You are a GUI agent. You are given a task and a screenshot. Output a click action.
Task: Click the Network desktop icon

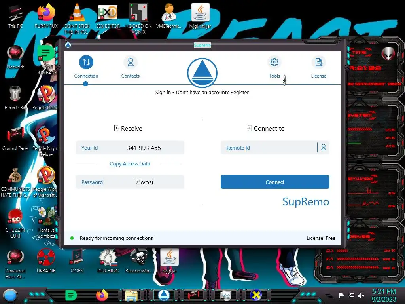pos(15,57)
